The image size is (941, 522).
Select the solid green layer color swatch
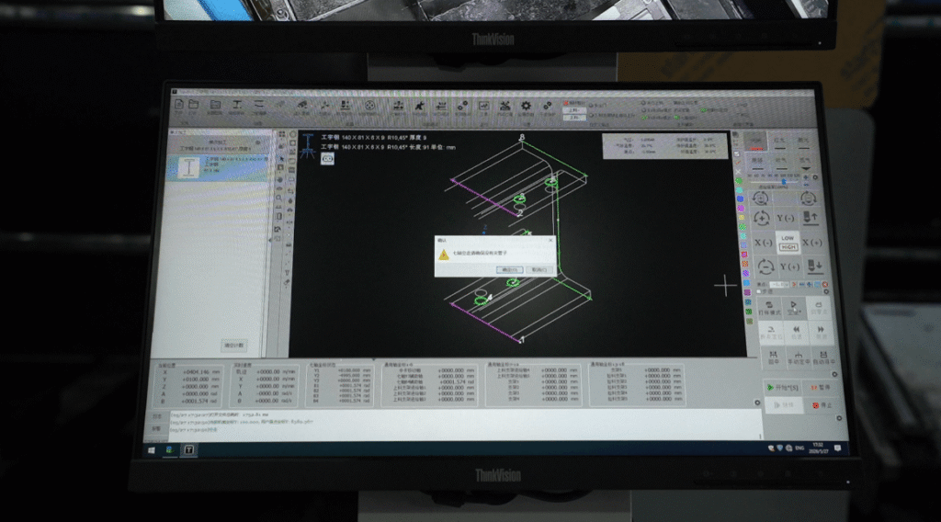pyautogui.click(x=739, y=181)
